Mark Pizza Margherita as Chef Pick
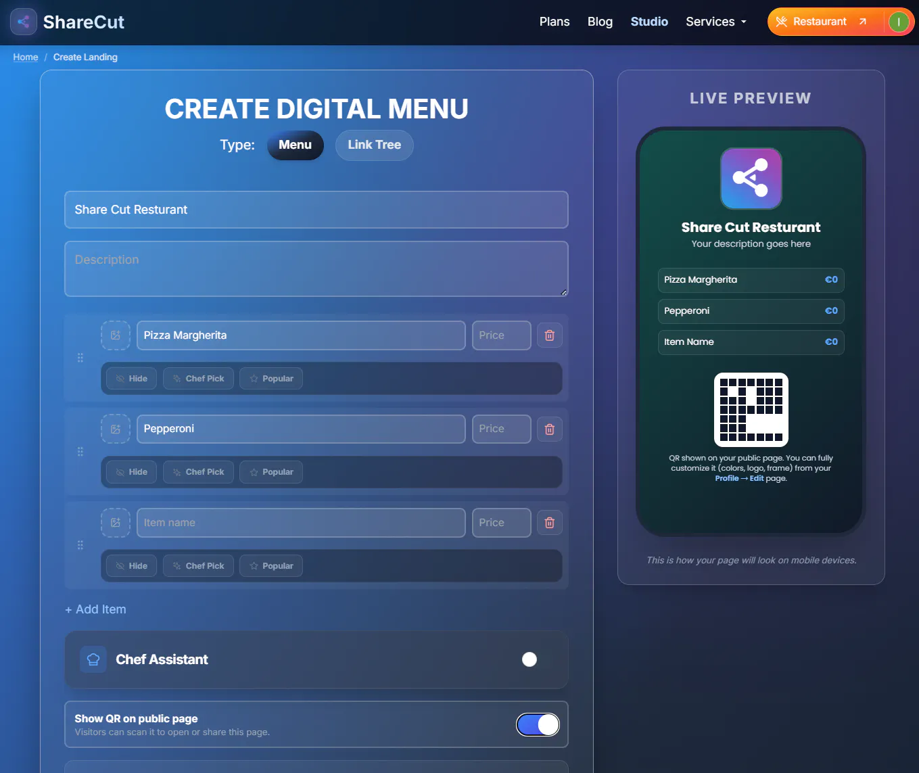This screenshot has width=919, height=773. point(198,379)
